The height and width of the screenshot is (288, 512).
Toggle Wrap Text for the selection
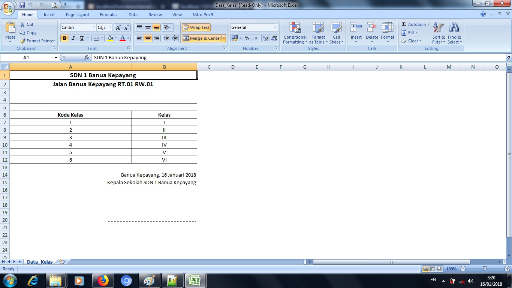197,27
